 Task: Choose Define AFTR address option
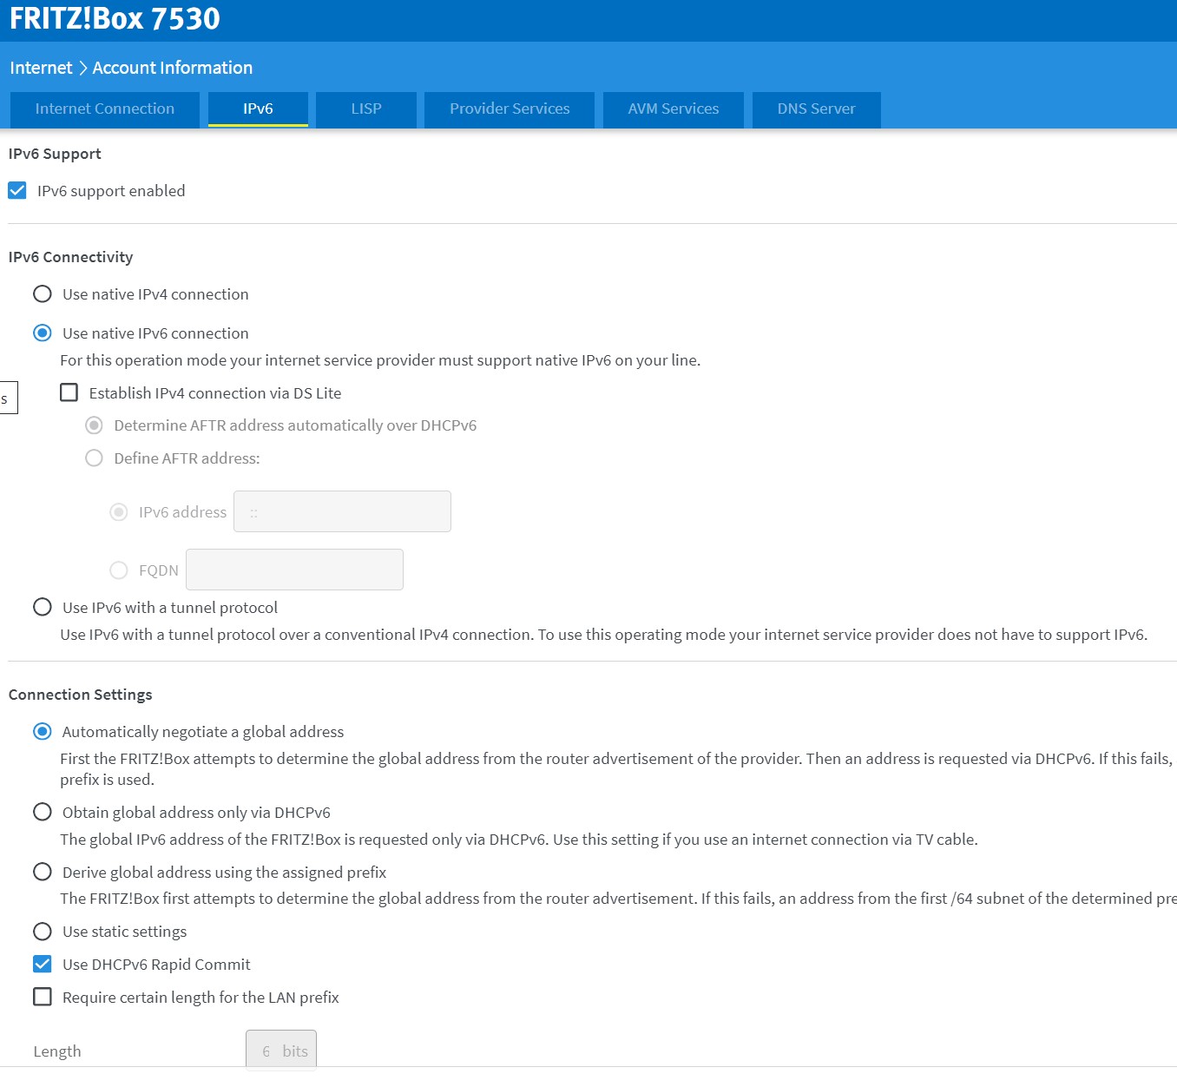pyautogui.click(x=95, y=458)
